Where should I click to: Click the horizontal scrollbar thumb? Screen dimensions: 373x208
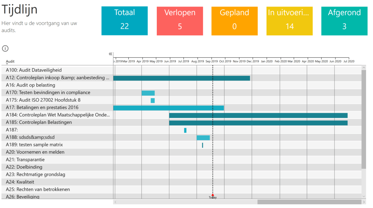pos(309,202)
